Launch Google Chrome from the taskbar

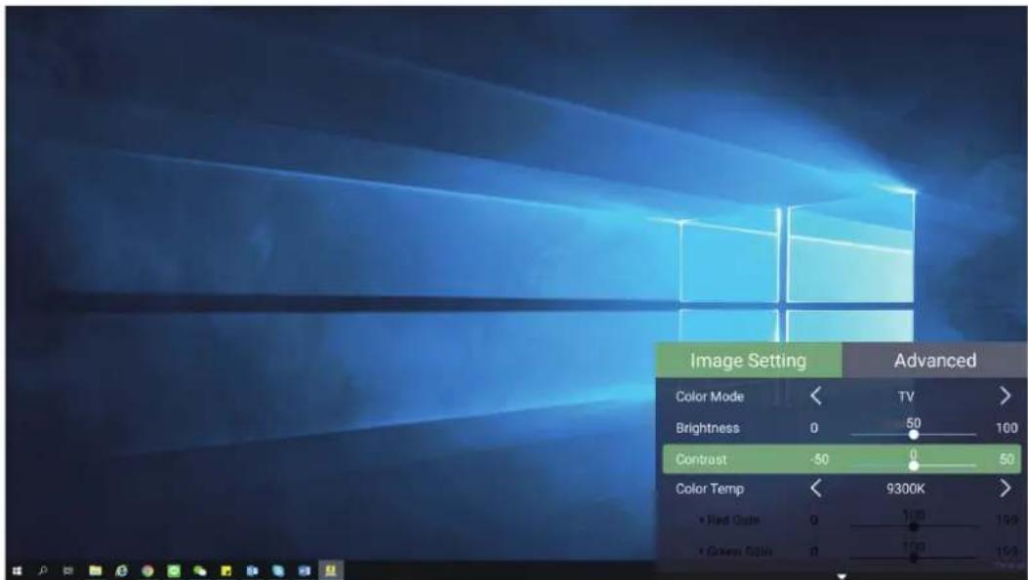pos(147,571)
